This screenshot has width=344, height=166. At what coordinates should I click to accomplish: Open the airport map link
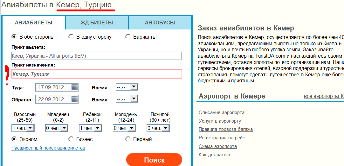tap(217, 146)
